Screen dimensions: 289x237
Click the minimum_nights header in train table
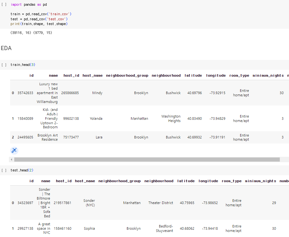click(x=268, y=75)
